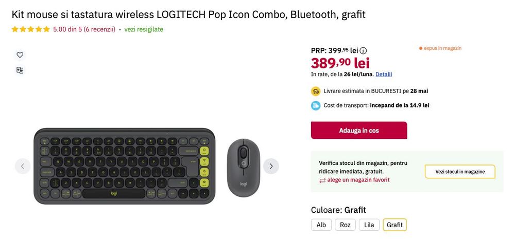Open the Detalii installments link

click(384, 75)
